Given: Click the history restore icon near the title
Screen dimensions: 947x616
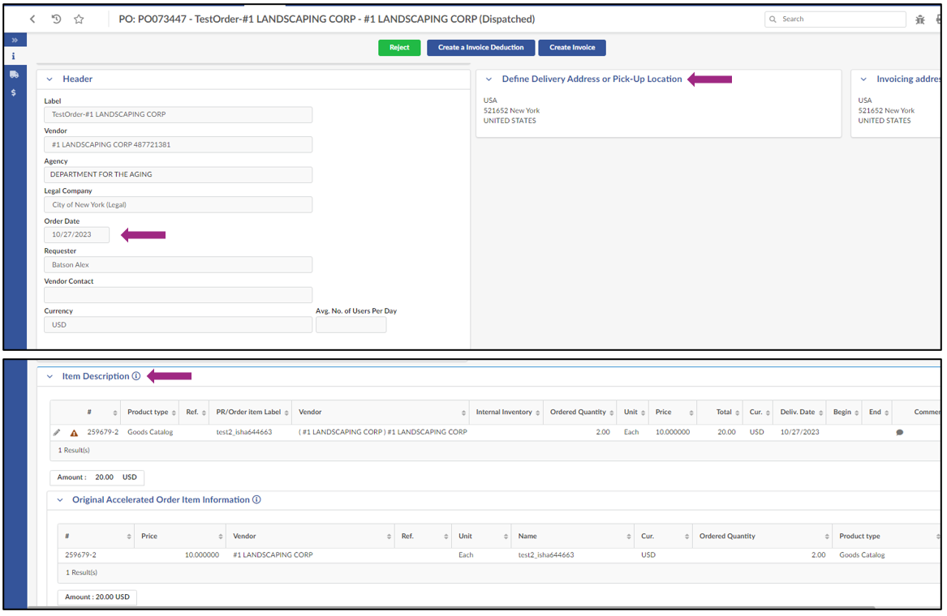Looking at the screenshot, I should tap(55, 19).
